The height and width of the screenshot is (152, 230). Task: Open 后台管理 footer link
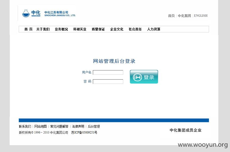pos(94,126)
